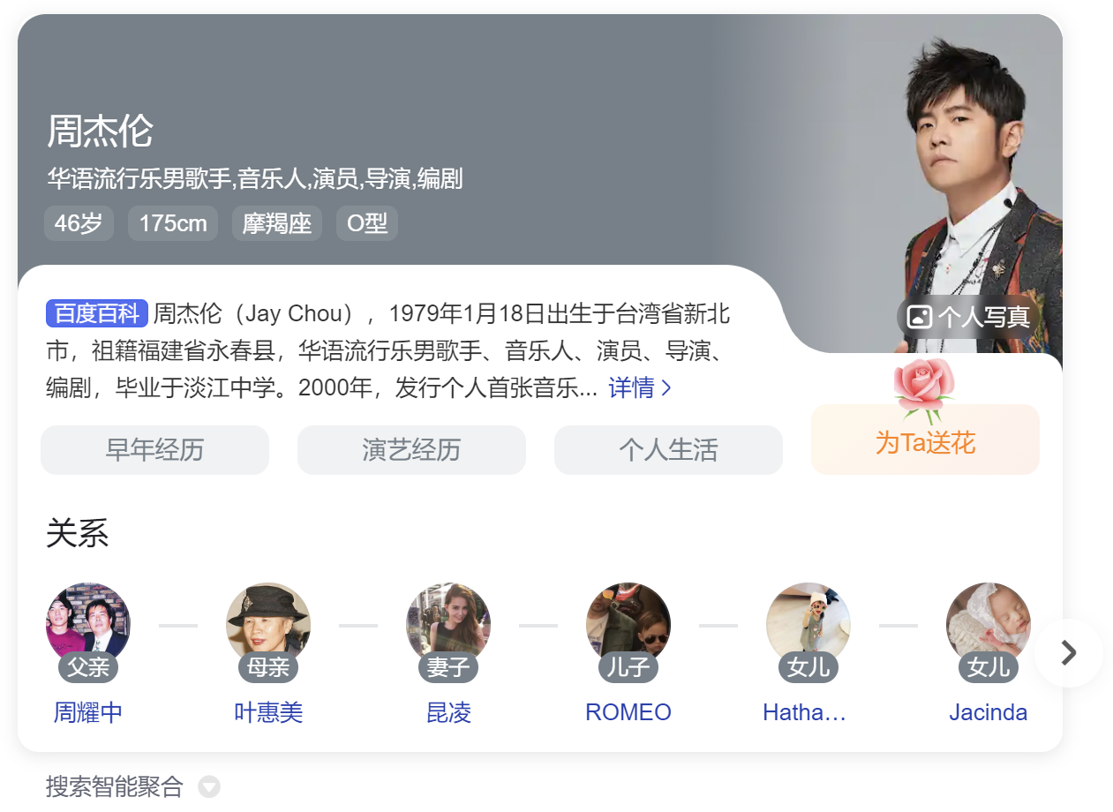Click the 百度百科 badge
This screenshot has width=1113, height=812.
(97, 313)
